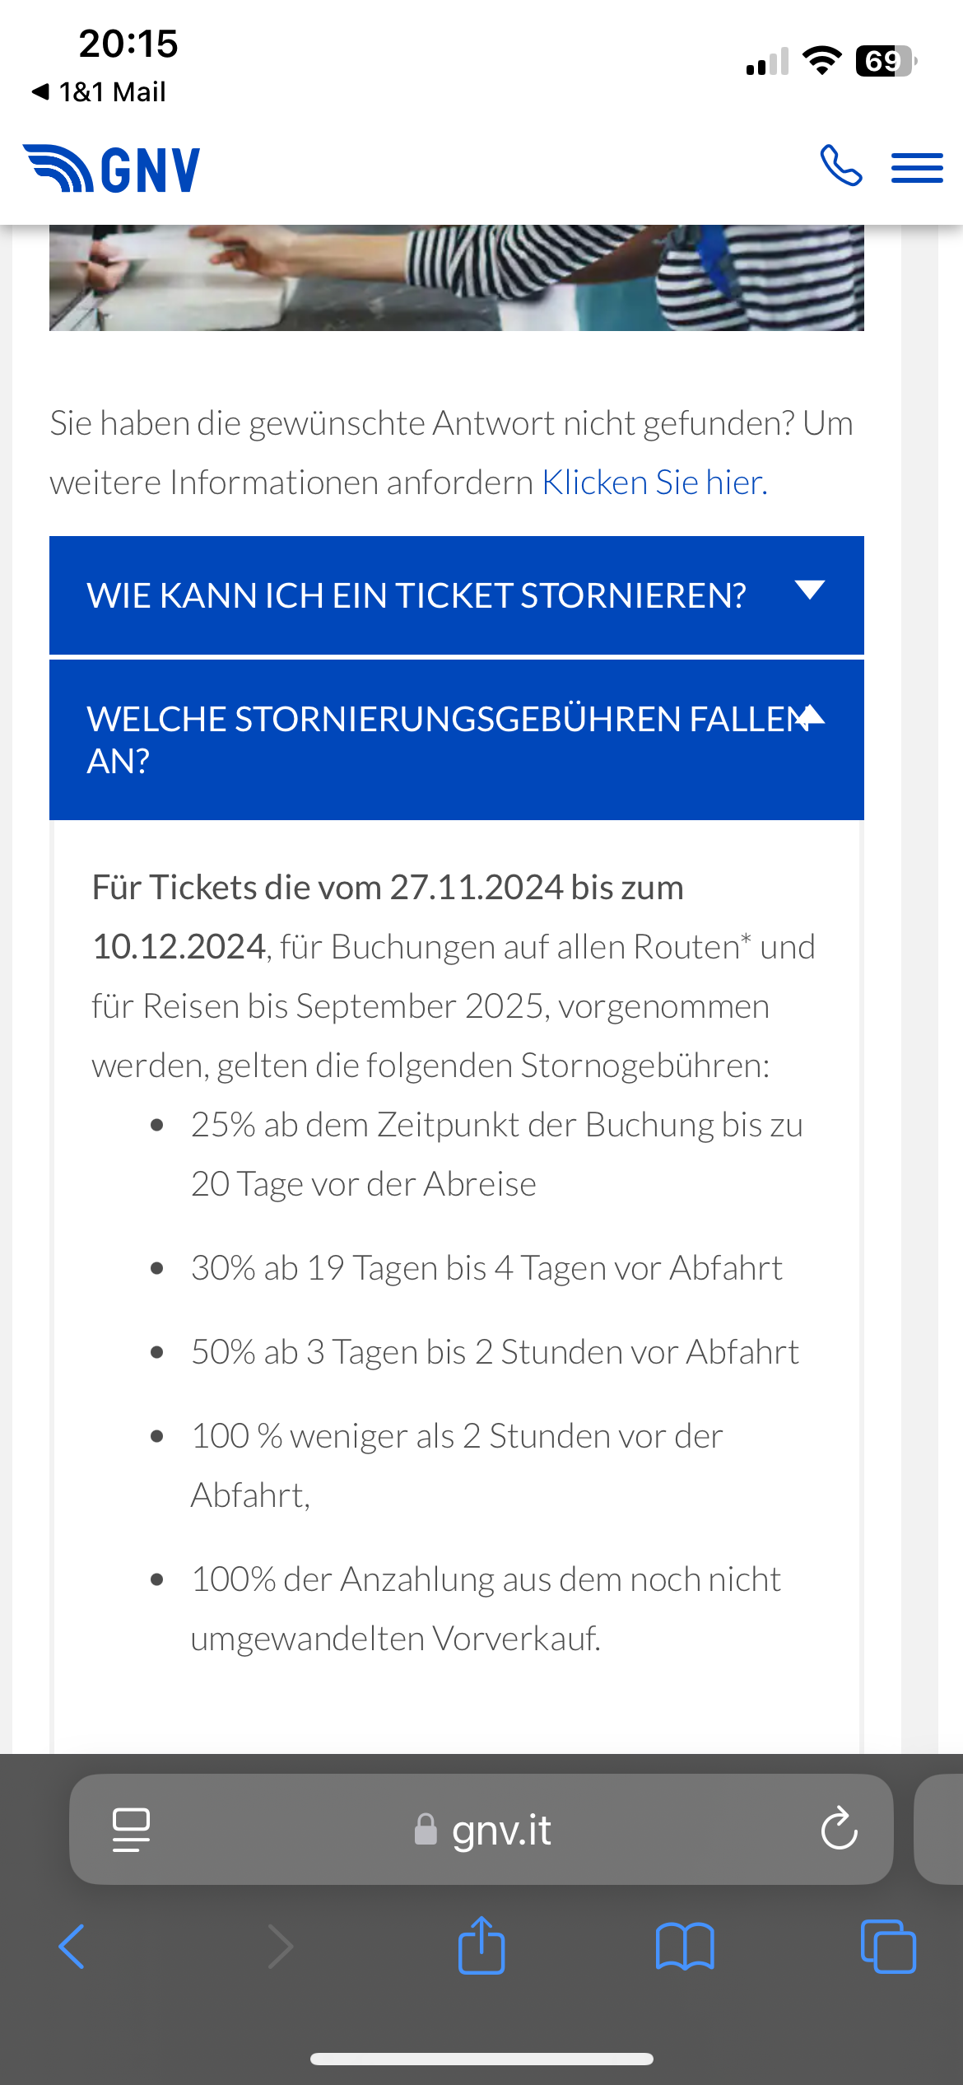This screenshot has height=2085, width=963.
Task: Tap the phone call icon
Action: (841, 166)
